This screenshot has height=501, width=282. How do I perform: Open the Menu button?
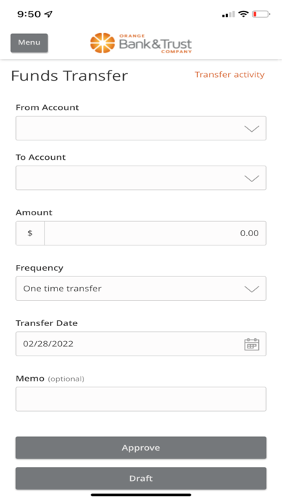tap(29, 42)
